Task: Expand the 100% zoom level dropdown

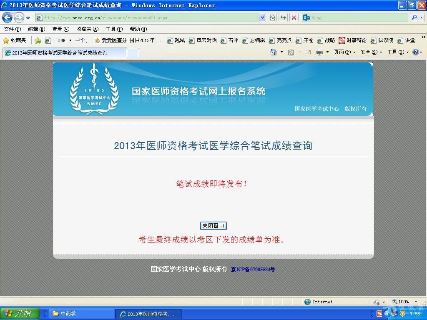Action: [416, 302]
